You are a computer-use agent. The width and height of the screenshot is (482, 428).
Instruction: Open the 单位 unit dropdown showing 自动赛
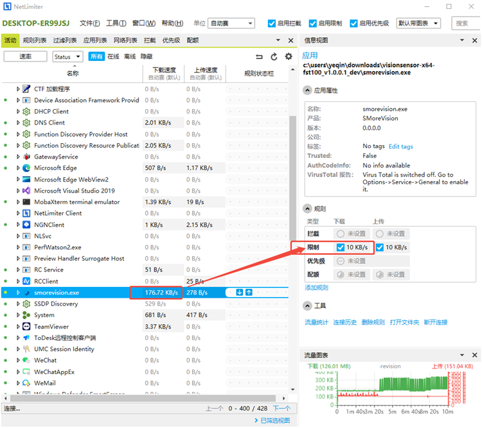pos(231,23)
